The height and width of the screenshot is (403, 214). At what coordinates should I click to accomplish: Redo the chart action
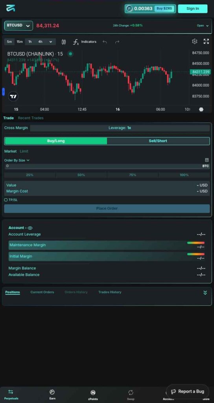117,42
